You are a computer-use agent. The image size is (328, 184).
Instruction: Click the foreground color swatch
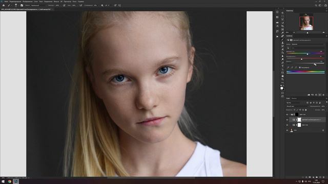coord(282,88)
